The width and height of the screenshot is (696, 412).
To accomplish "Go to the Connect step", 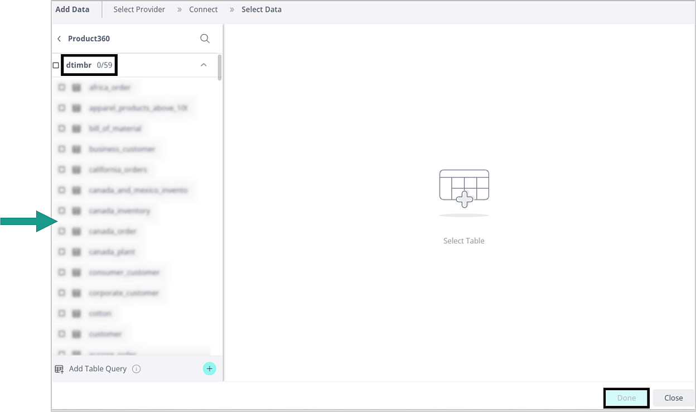I will pos(203,9).
